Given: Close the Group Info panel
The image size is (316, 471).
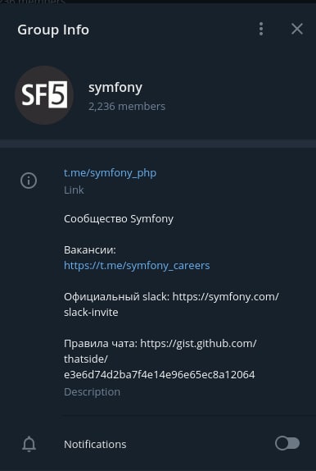Looking at the screenshot, I should coord(297,30).
